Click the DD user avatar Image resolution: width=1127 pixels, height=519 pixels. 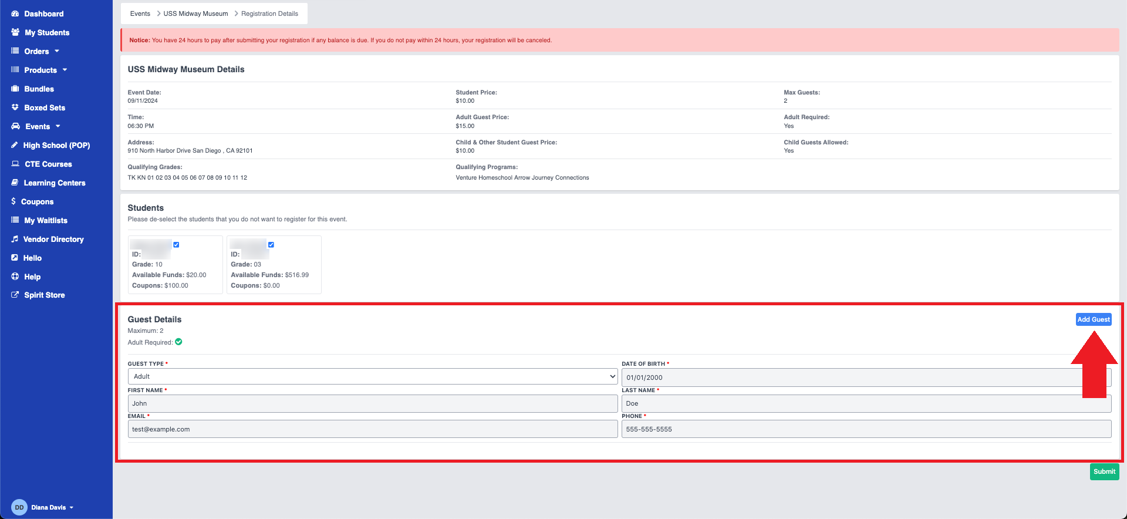[19, 507]
